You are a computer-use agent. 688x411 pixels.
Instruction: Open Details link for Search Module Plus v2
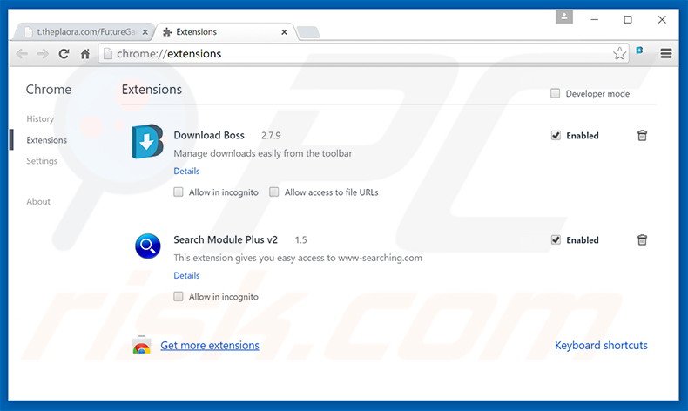[x=186, y=275]
